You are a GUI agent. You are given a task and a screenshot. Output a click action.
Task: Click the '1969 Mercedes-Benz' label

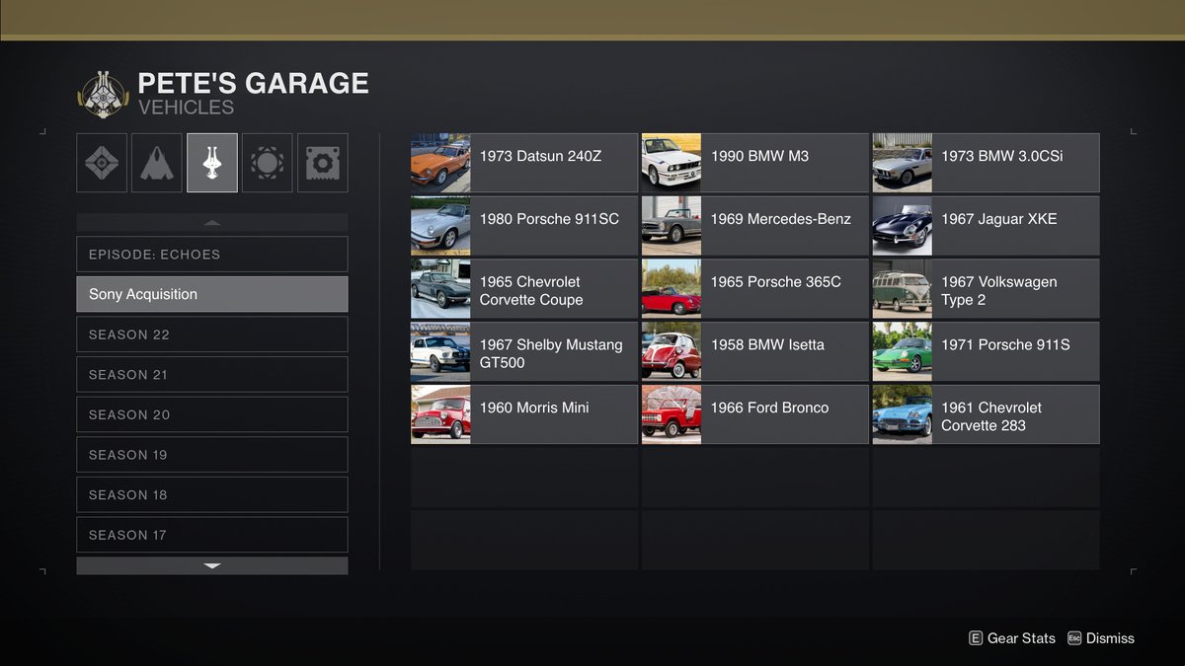[780, 219]
